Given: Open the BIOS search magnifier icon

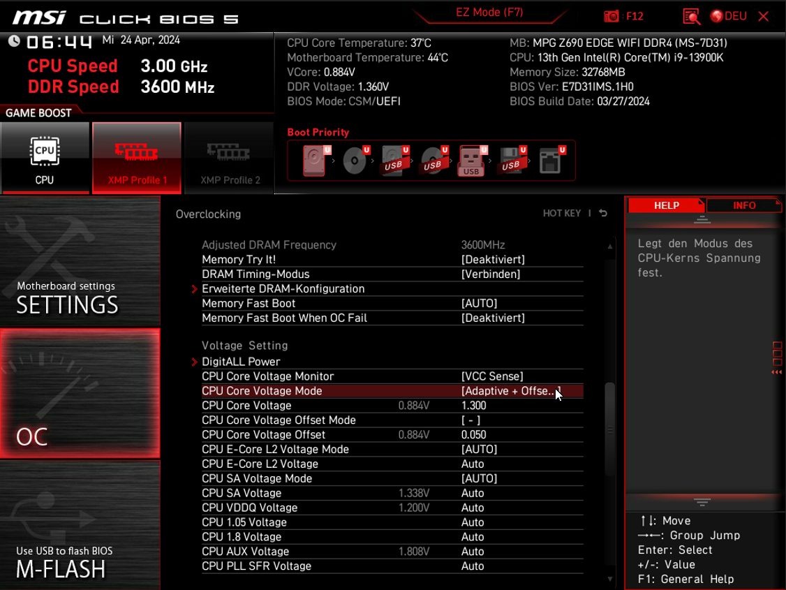Looking at the screenshot, I should 691,16.
